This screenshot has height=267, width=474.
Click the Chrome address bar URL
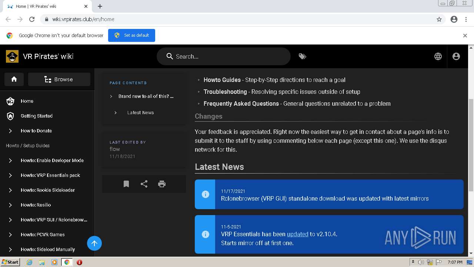[83, 19]
